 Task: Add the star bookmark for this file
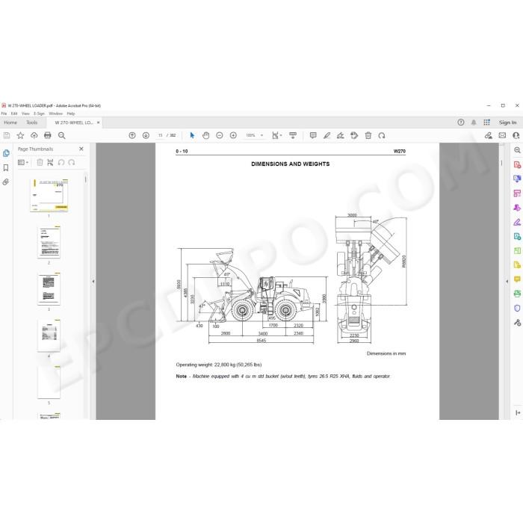[x=20, y=135]
